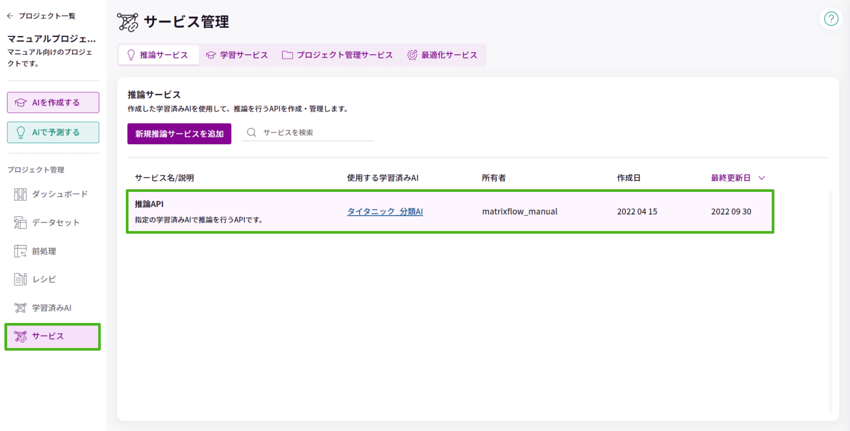Image resolution: width=850 pixels, height=431 pixels.
Task: Open the タイタニック 分類AI link
Action: coord(385,211)
